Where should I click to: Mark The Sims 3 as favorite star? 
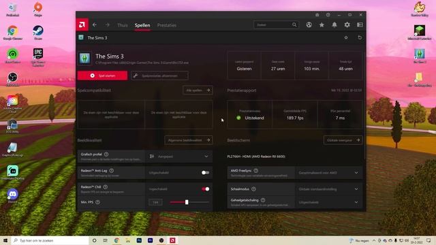346,37
